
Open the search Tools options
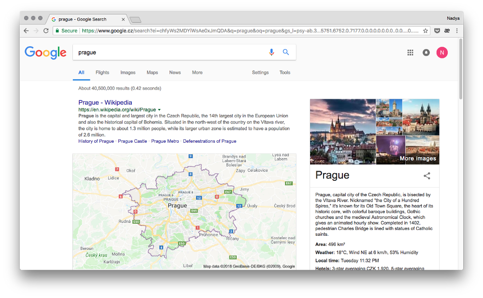click(x=285, y=73)
